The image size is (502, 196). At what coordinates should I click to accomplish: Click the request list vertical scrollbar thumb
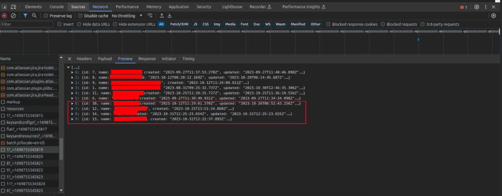click(61, 149)
